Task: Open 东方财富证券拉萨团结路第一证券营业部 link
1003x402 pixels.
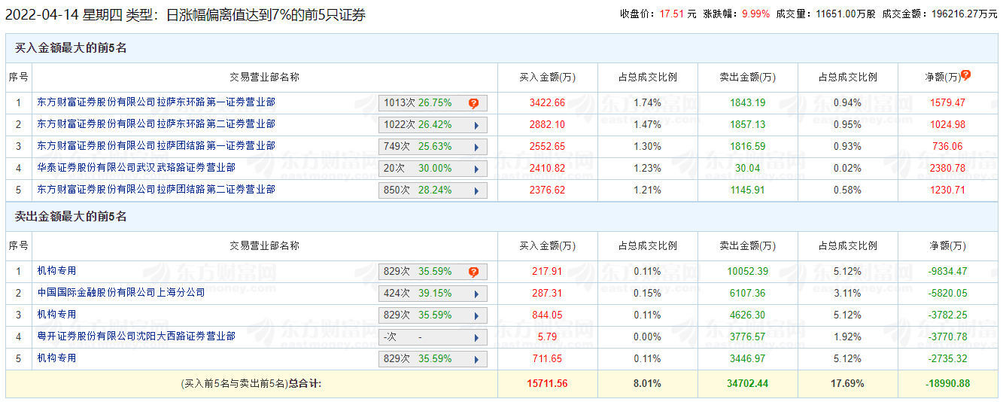Action: (x=157, y=145)
